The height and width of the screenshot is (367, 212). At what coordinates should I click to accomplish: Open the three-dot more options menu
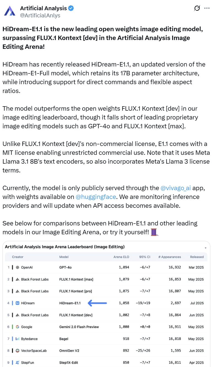pos(207,8)
